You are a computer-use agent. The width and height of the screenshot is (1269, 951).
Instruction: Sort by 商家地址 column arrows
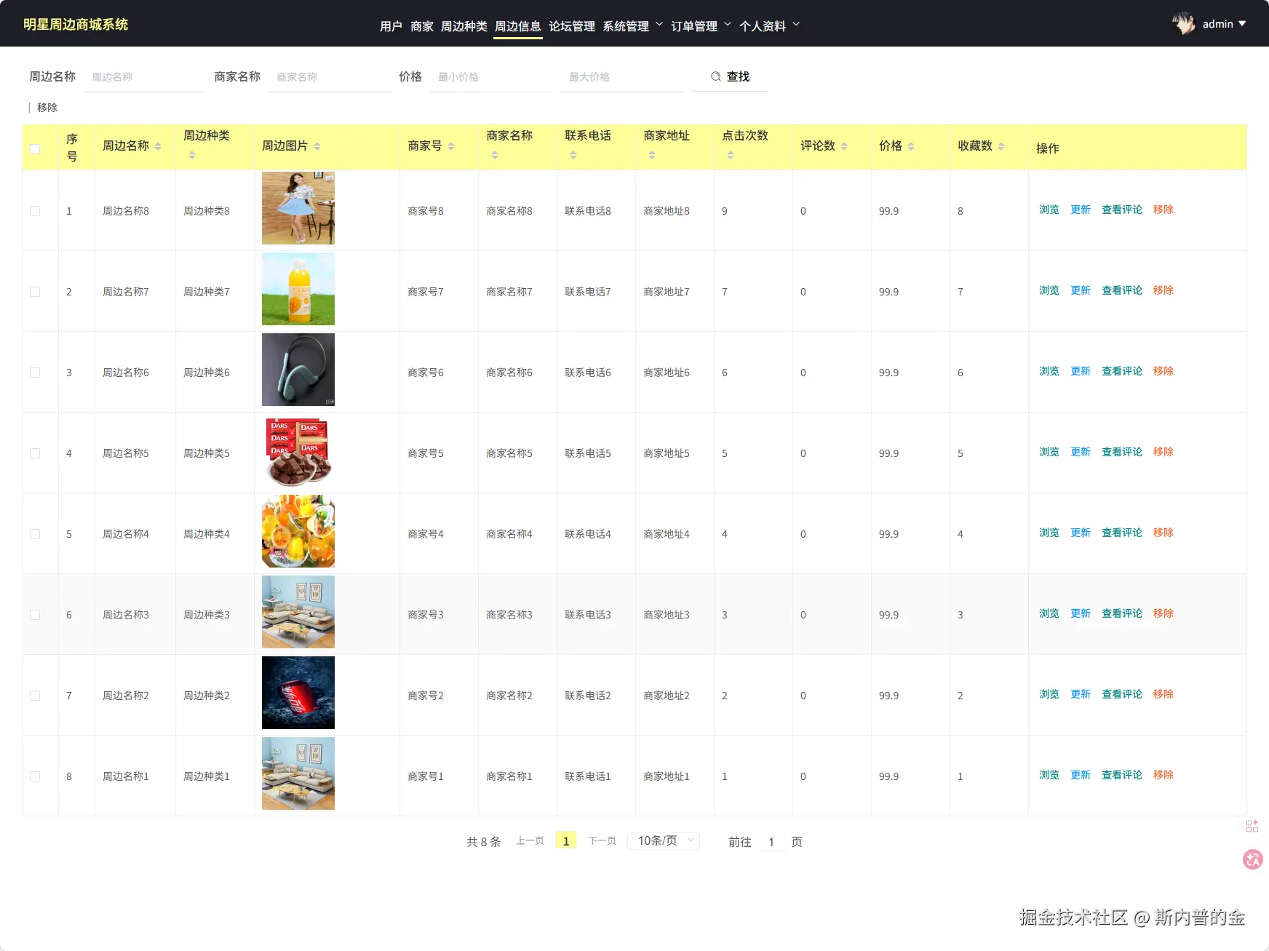coord(652,155)
